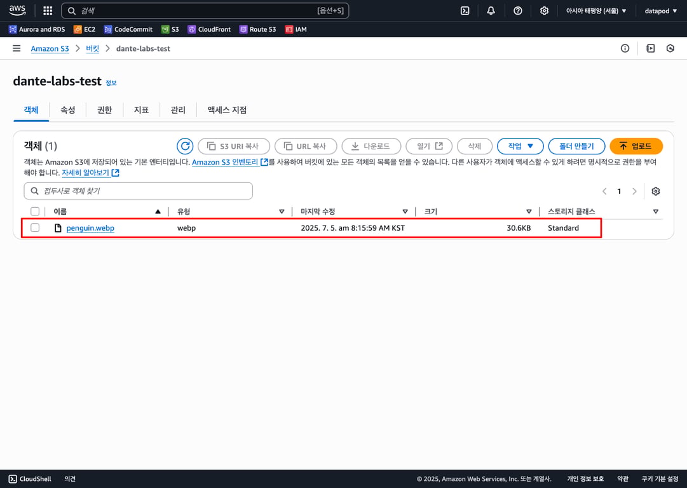Click the 삭제 button

tap(475, 146)
